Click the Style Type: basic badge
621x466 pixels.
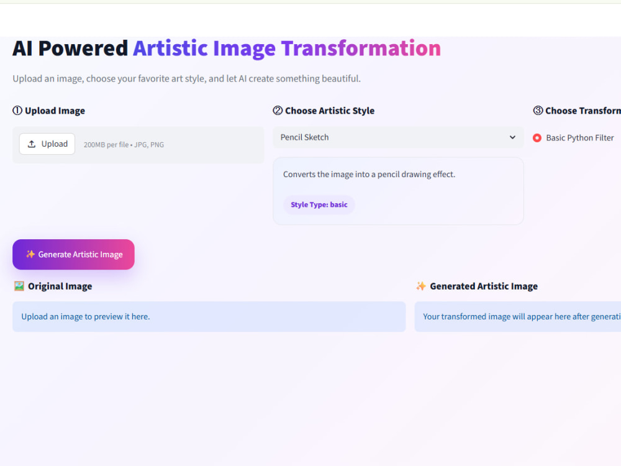pos(319,205)
